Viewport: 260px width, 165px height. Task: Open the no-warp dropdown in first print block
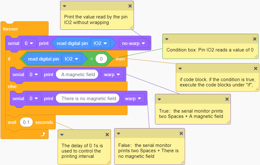click(x=134, y=43)
